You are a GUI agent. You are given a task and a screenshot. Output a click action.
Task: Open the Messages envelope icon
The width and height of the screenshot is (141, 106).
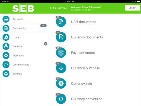[x=6, y=56]
